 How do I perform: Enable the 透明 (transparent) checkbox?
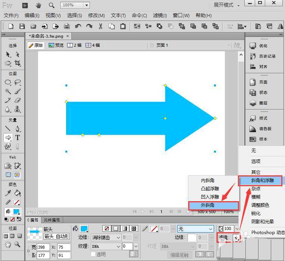tap(93, 254)
